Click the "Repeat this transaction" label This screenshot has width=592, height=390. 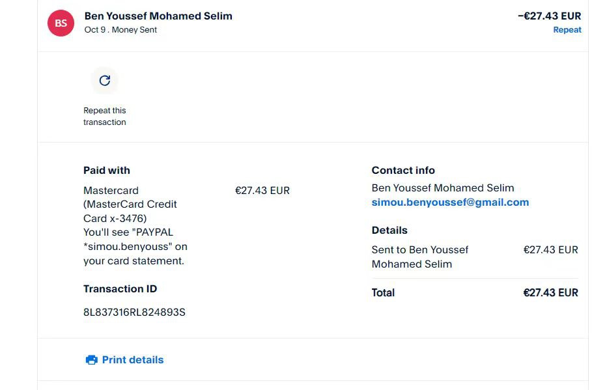pos(105,117)
